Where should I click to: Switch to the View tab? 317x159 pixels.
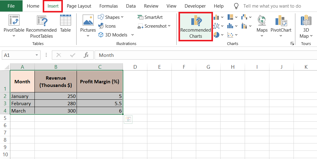tap(171, 6)
